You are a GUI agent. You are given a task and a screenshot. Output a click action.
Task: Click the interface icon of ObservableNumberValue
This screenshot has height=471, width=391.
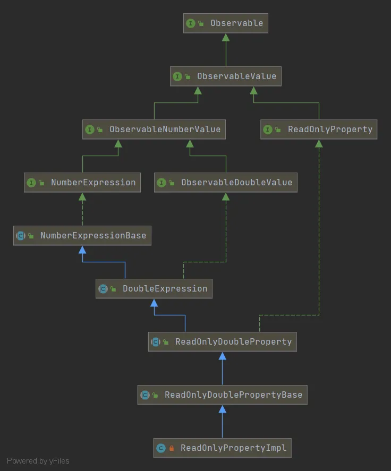pos(90,130)
